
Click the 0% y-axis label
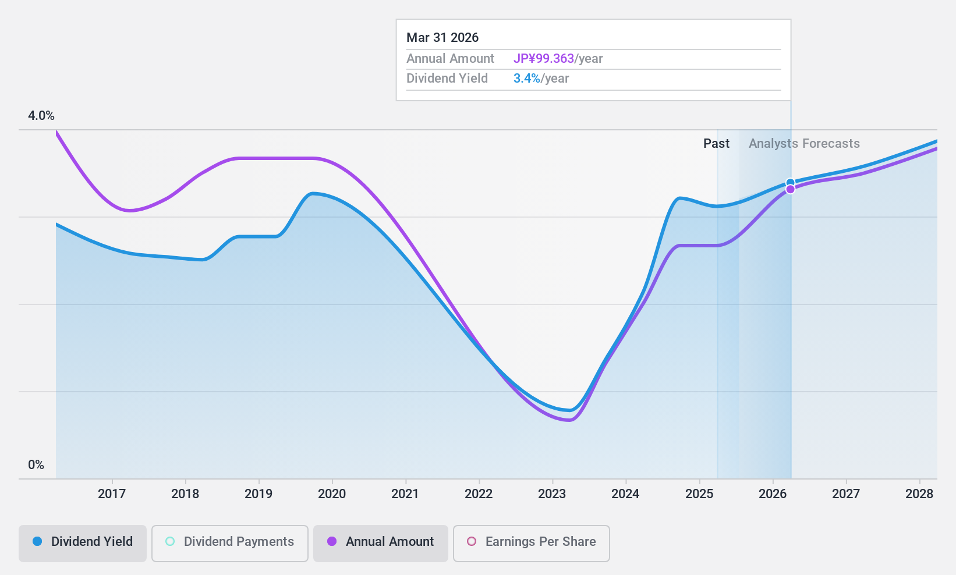click(36, 465)
